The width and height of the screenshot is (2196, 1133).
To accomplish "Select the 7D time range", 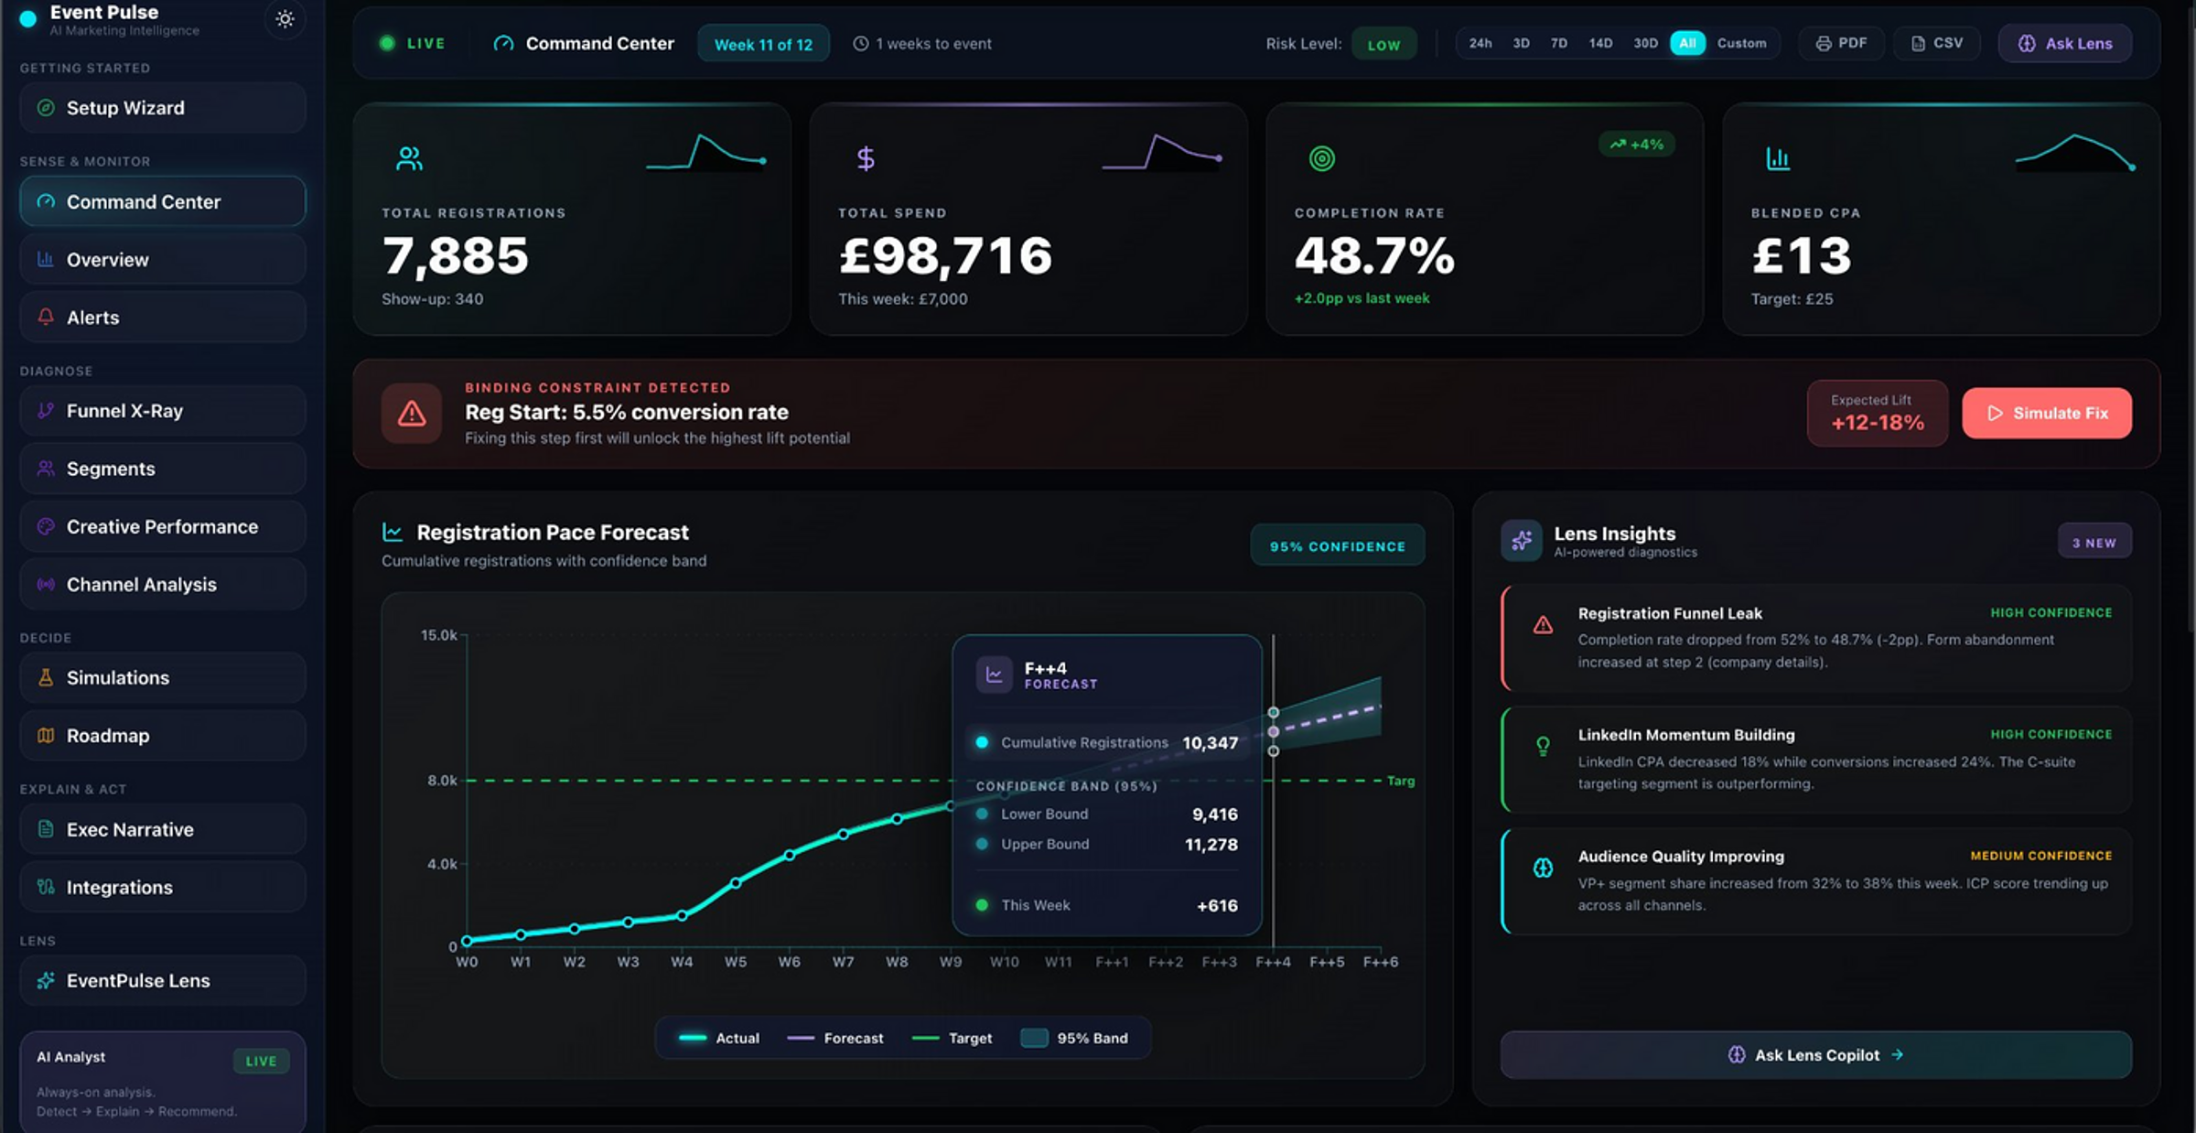I will (x=1558, y=43).
